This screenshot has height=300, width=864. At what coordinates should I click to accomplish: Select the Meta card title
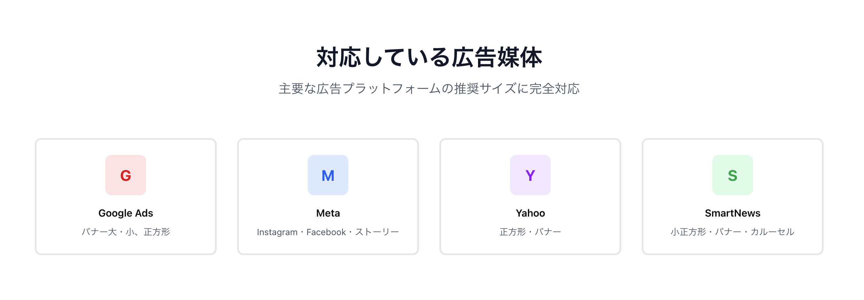[x=328, y=213]
